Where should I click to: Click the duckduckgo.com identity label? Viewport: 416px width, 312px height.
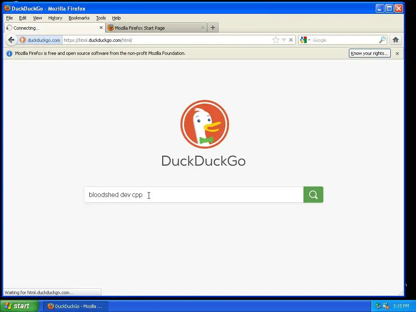click(44, 40)
